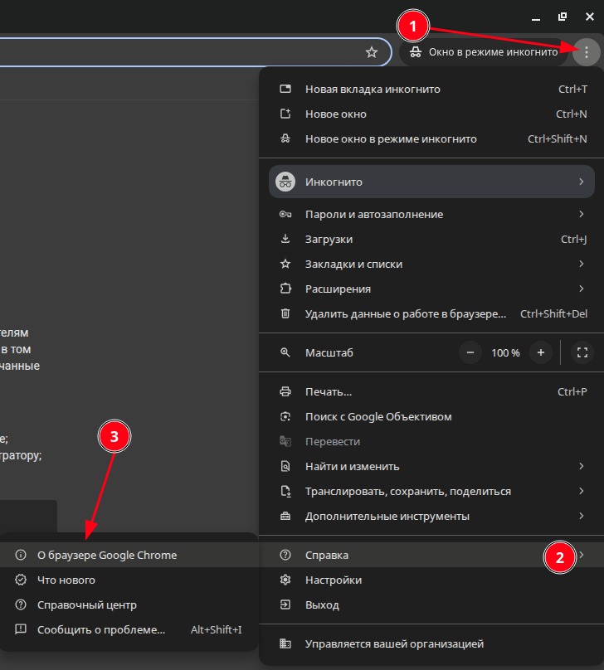Click the Google Объектив search icon
The width and height of the screenshot is (604, 670).
[285, 416]
